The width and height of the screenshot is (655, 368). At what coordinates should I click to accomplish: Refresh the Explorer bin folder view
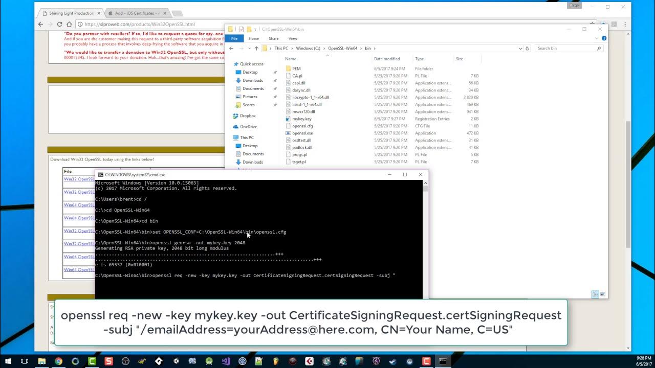(x=528, y=48)
